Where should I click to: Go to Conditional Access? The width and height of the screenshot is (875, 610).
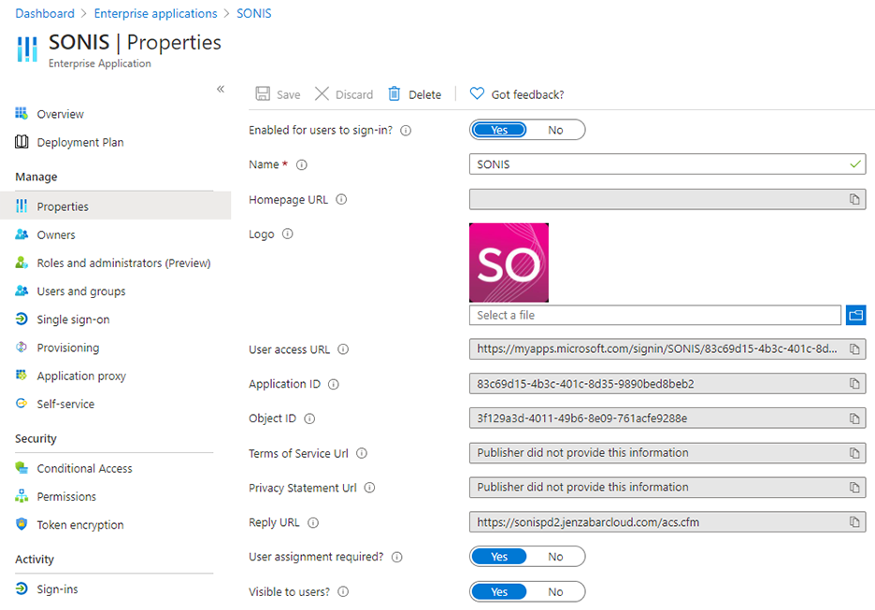84,468
